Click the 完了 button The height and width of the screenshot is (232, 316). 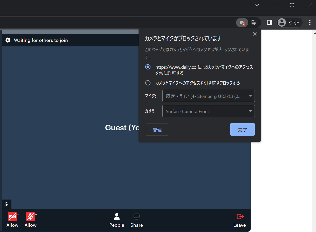pos(242,130)
